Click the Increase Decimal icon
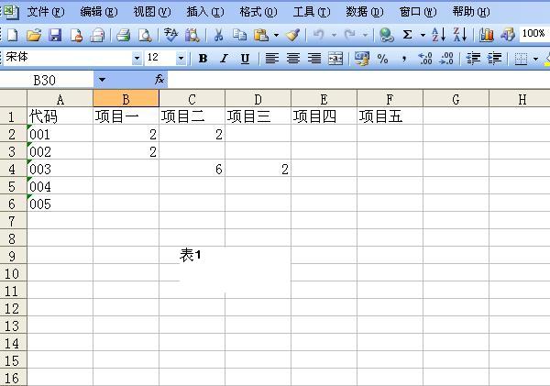 pos(425,59)
